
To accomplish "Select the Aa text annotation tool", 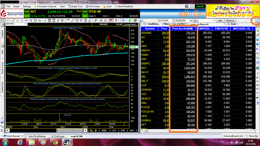I will (x=39, y=21).
